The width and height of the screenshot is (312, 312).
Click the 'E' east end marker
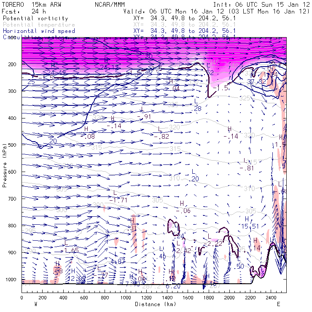click(278, 304)
